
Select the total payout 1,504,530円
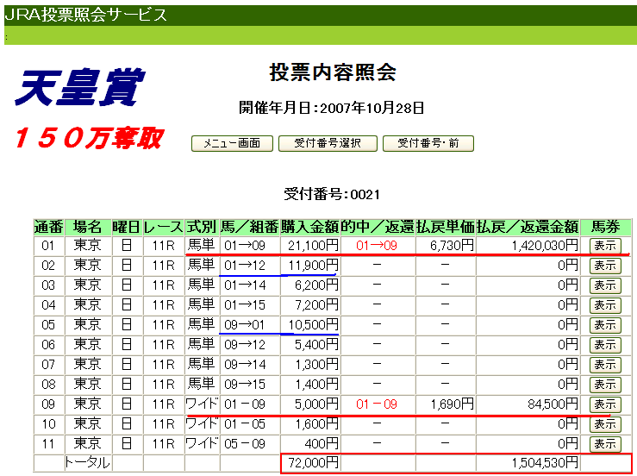click(545, 462)
